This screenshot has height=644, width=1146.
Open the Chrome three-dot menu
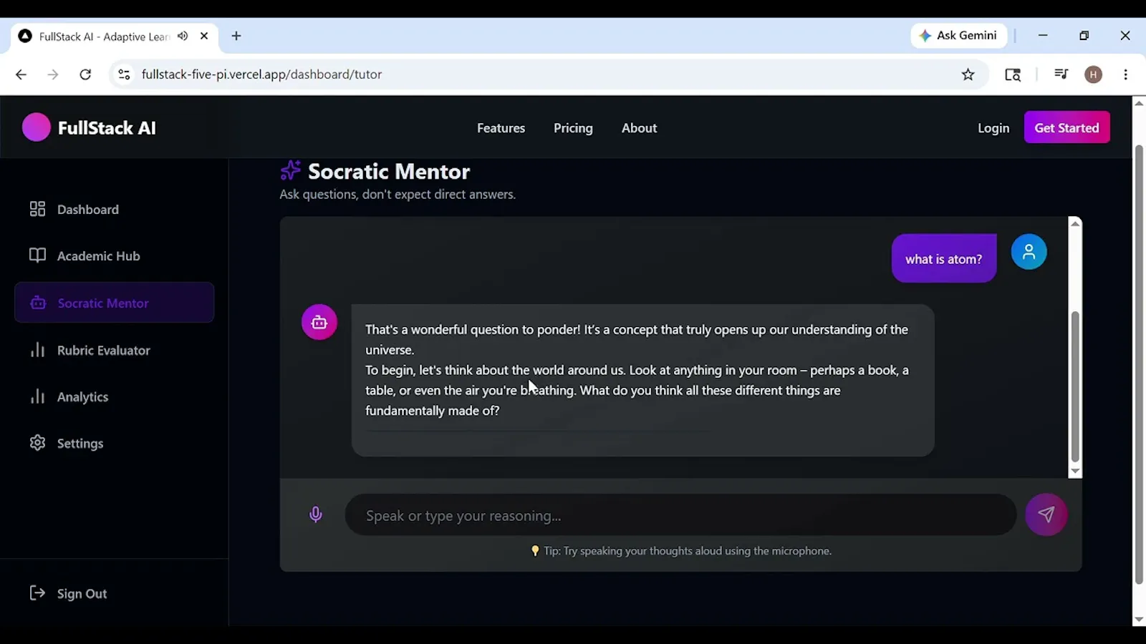[x=1126, y=74]
